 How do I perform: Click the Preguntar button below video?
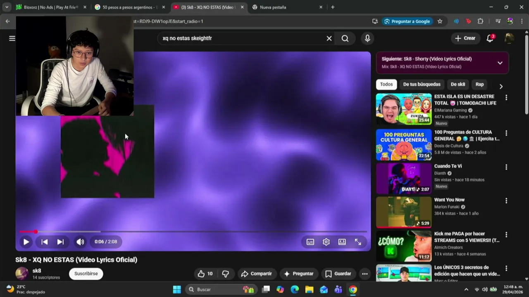point(298,274)
